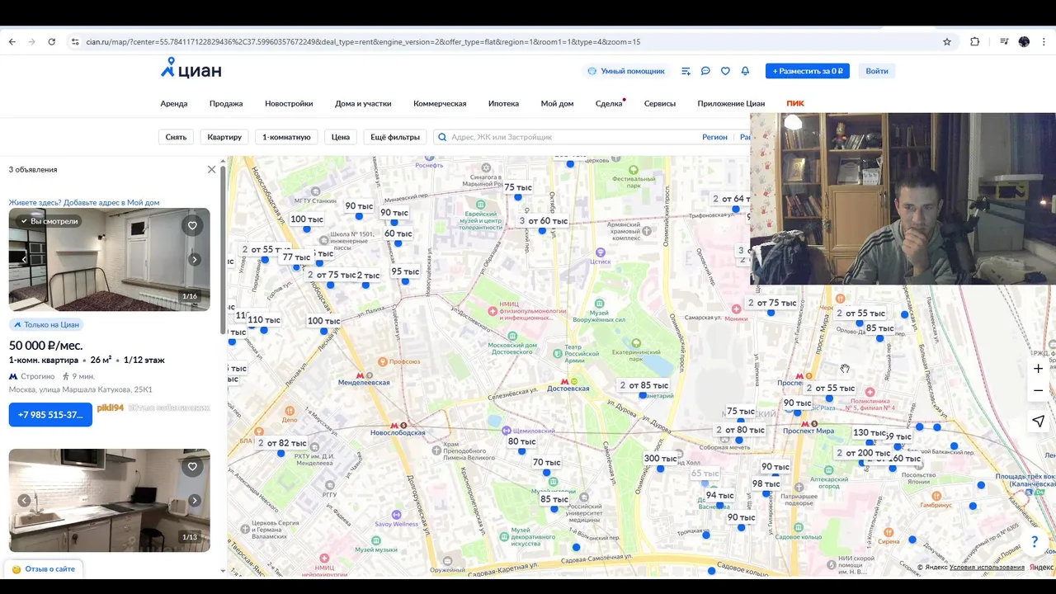Open the Цена price filter
The width and height of the screenshot is (1056, 594).
(341, 137)
